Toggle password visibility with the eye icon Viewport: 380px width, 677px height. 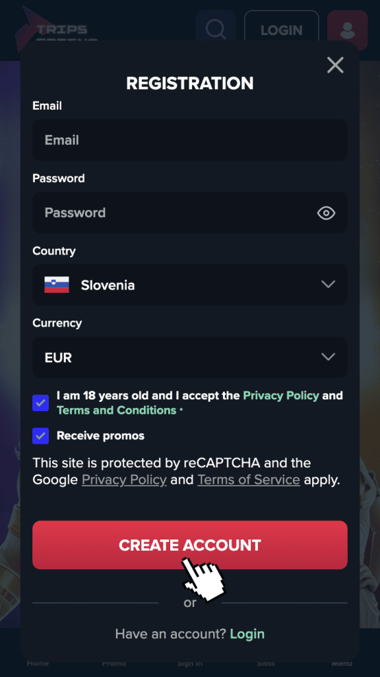(x=326, y=213)
